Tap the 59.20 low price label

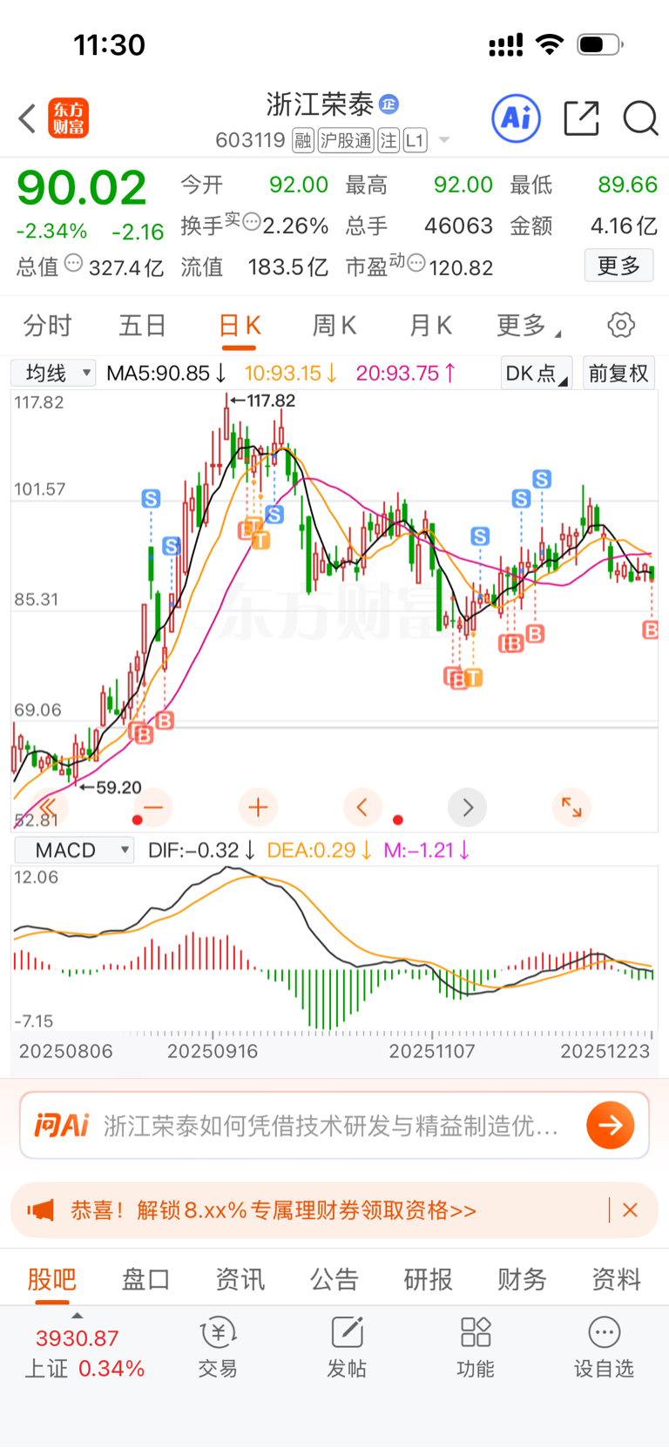pos(118,787)
